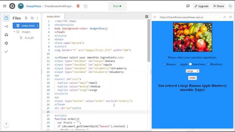Open the JosephHaas profile link

(33, 6)
